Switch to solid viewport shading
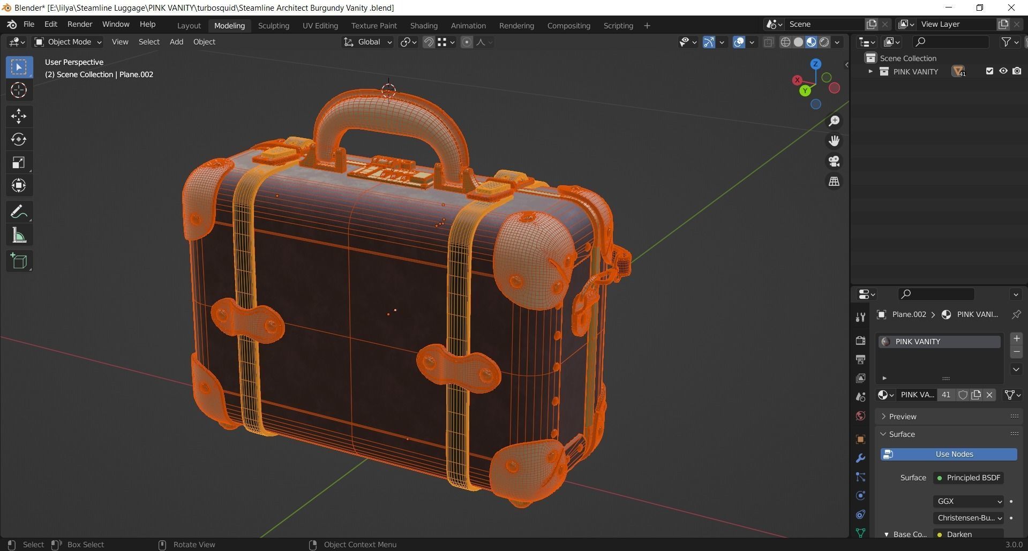This screenshot has width=1028, height=551. [798, 42]
